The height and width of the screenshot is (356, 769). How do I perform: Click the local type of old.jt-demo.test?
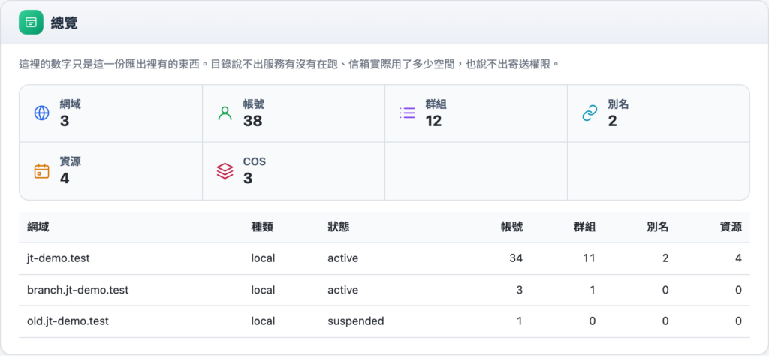263,321
